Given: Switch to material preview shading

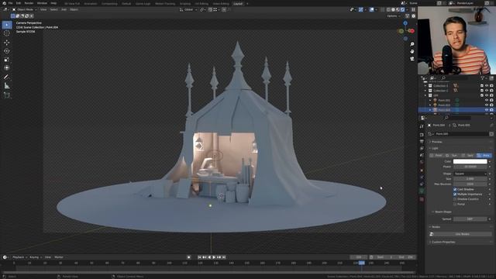Looking at the screenshot, I should tap(398, 9).
